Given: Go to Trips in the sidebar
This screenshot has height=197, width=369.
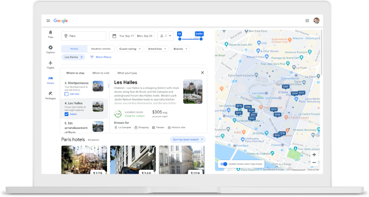Looking at the screenshot, I should tap(50, 34).
